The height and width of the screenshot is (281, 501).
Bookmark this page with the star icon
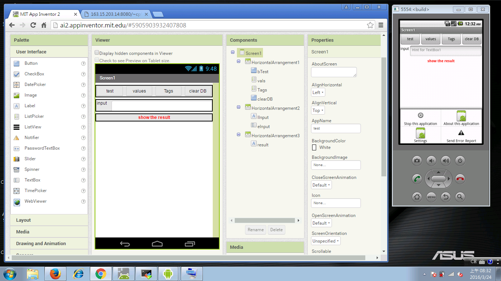tap(370, 25)
